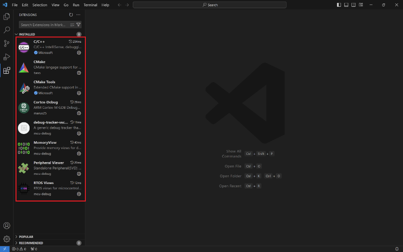Click the Cortex-Debug extension logo
The width and height of the screenshot is (403, 252).
pos(24,108)
